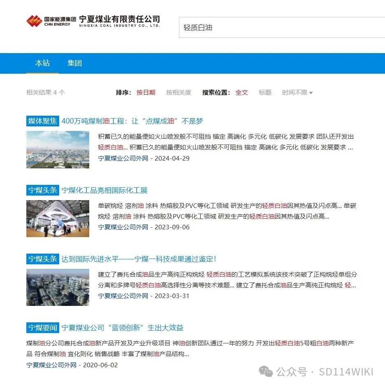Click the 媒体聚焦 category tag
Viewport: 385px width, 387px height.
pos(43,121)
